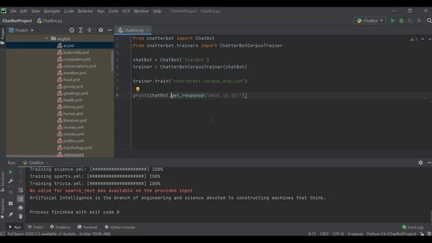
Task: Open the Edit menu
Action: (x=24, y=11)
